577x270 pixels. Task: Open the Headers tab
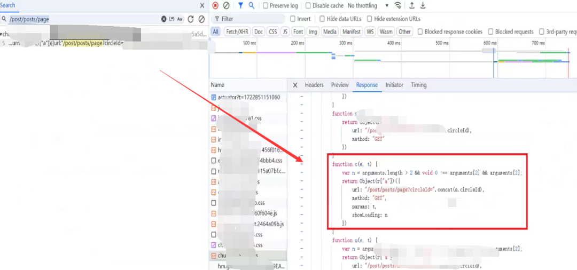pos(314,85)
